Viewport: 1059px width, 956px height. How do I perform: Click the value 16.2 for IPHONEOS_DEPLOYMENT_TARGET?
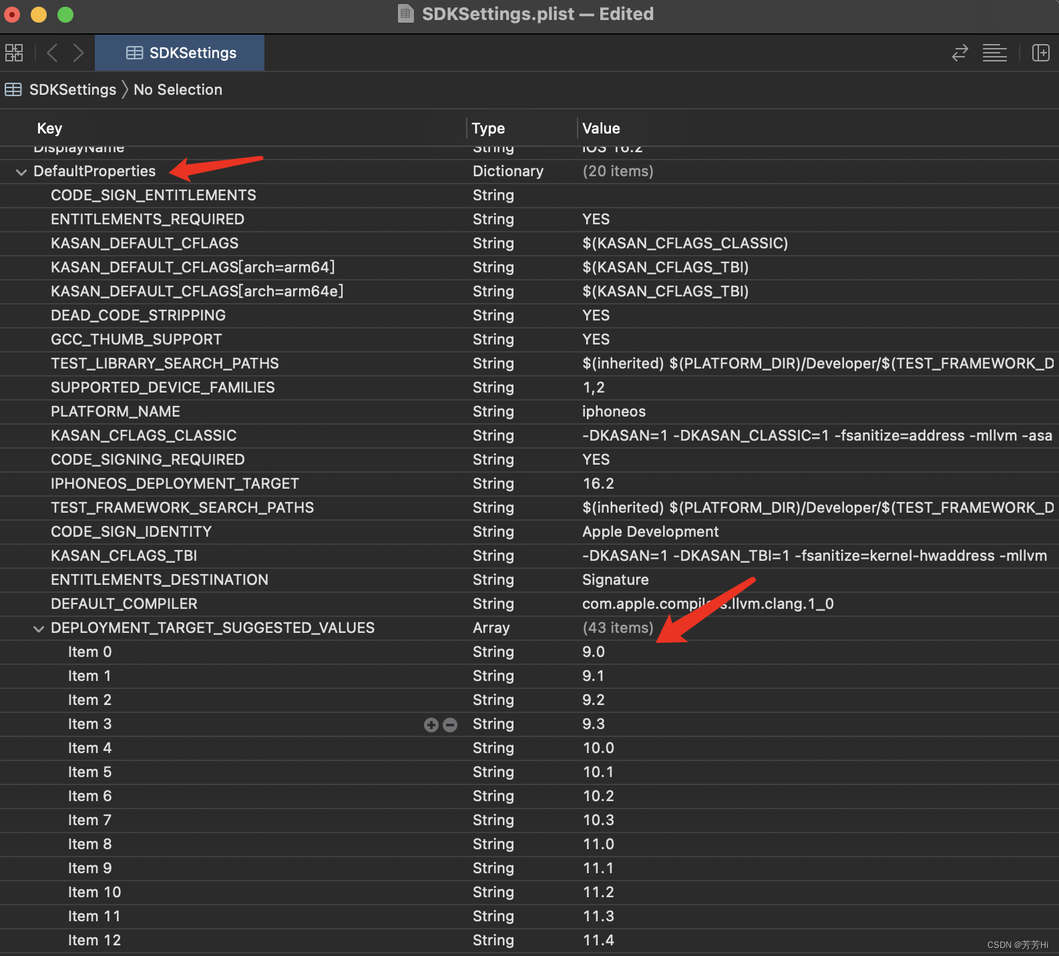[x=598, y=483]
